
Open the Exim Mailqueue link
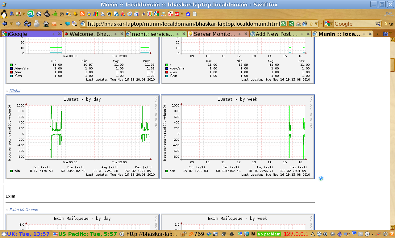[x=24, y=210]
